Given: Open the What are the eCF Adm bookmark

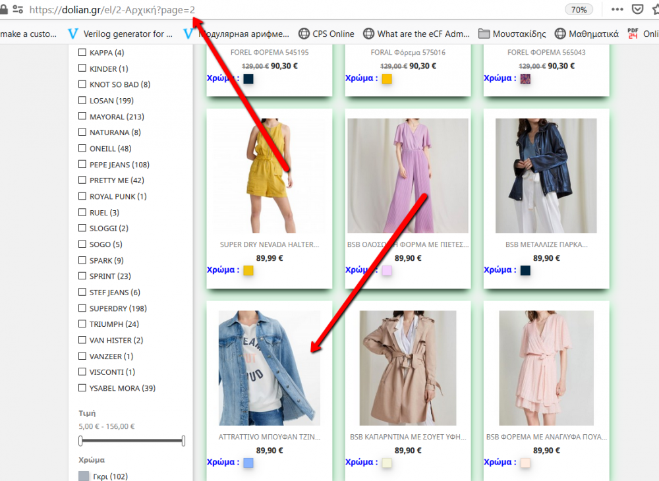Looking at the screenshot, I should (416, 34).
